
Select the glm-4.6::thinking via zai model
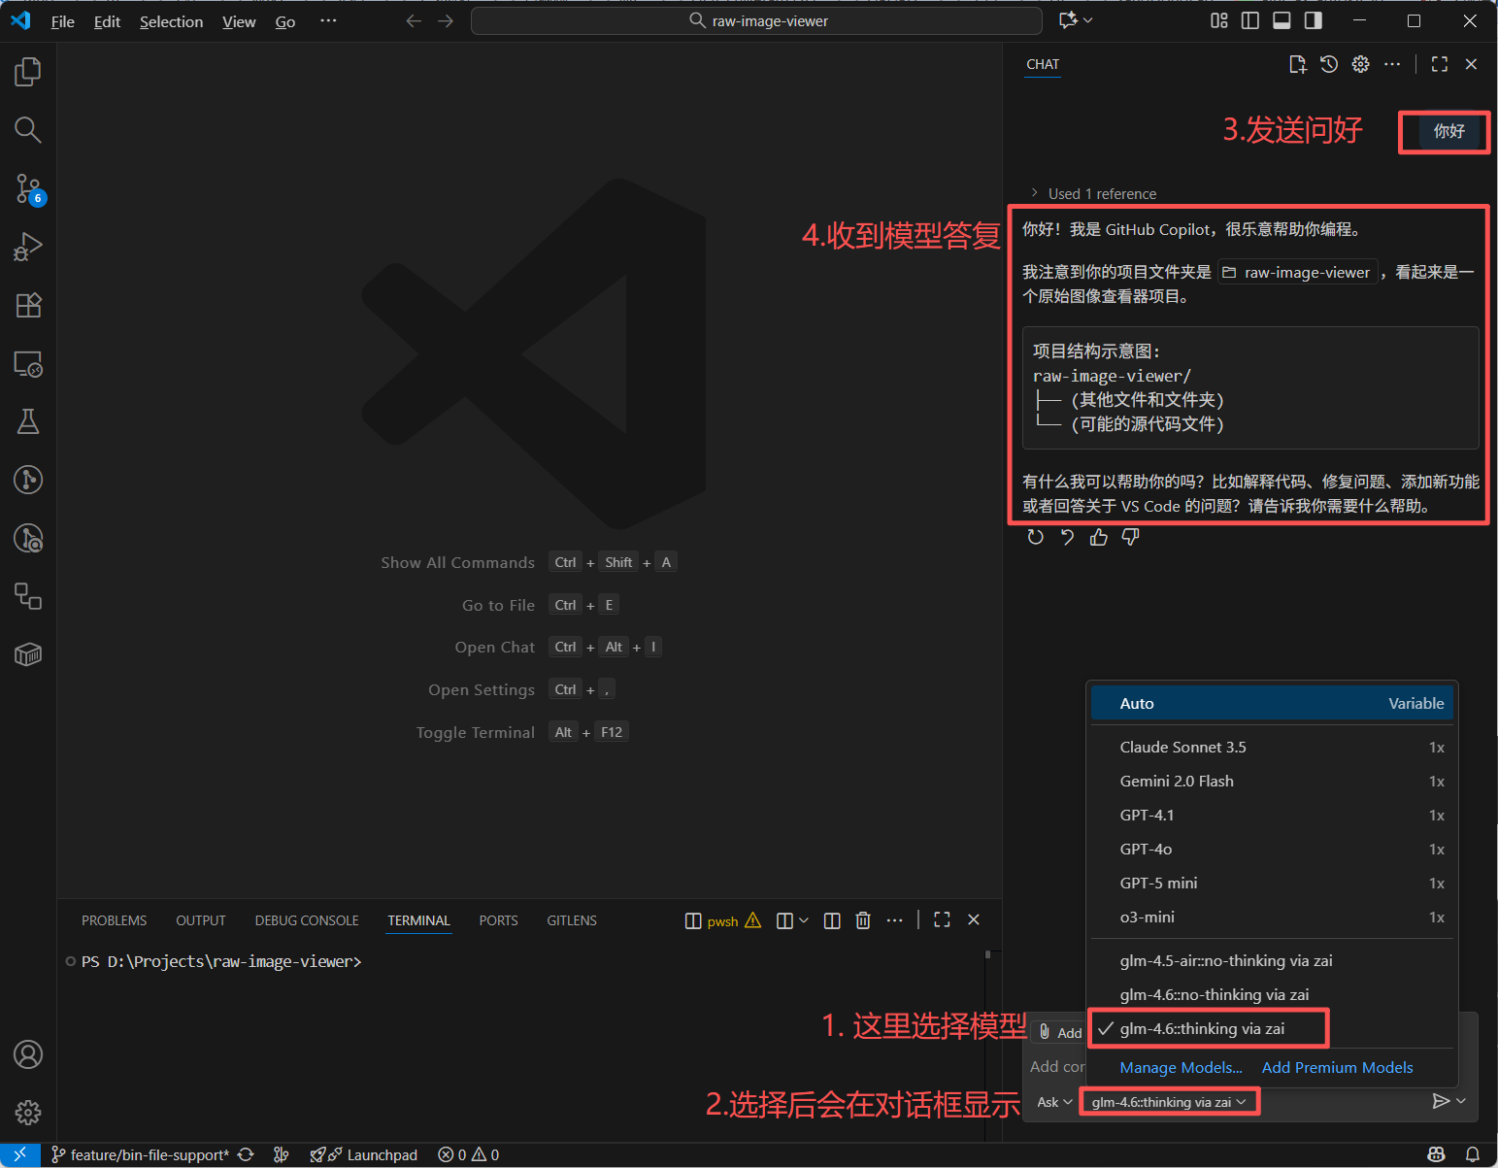pyautogui.click(x=1208, y=1027)
